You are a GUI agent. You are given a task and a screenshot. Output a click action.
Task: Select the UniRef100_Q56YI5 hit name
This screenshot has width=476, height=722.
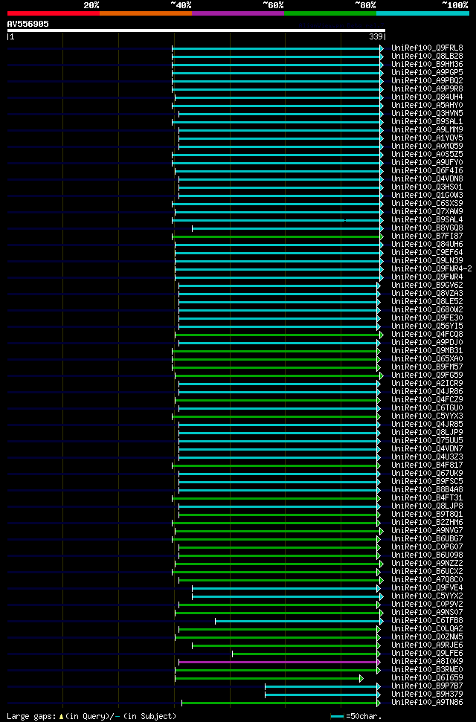tap(427, 326)
